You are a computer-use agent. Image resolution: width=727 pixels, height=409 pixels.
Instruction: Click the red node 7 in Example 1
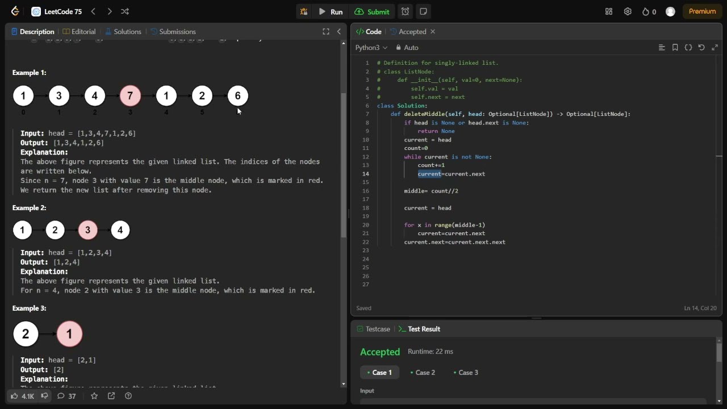click(x=130, y=95)
